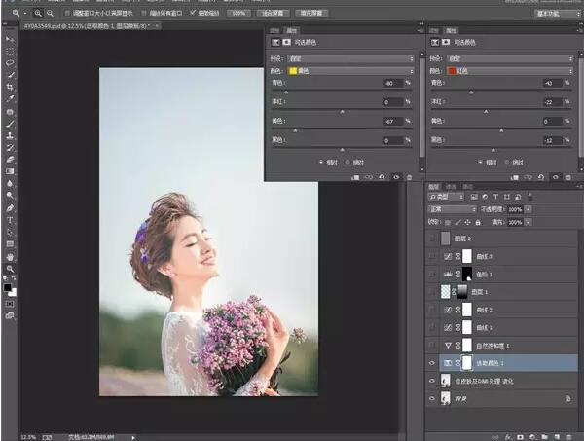
Task: Open the 图层 panel tab
Action: [434, 186]
